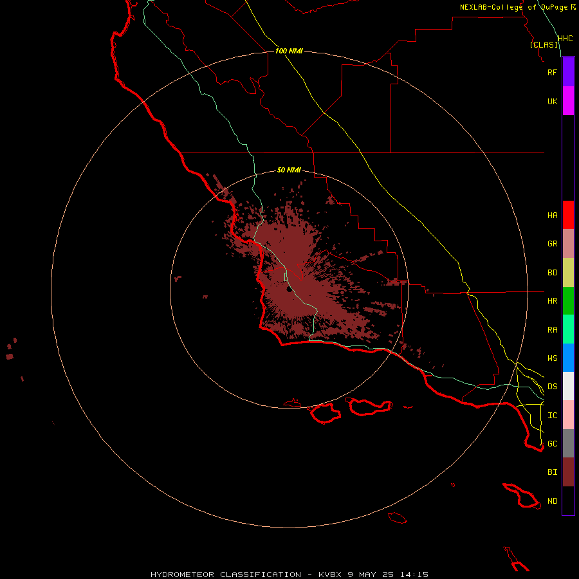Select the pink GR legend color swatch
Viewport: 579px width, 579px height.
pos(568,244)
